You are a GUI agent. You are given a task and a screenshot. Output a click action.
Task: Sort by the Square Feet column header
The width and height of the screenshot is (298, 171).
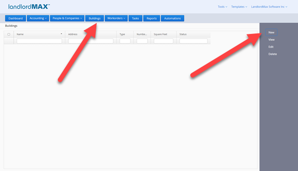click(164, 34)
